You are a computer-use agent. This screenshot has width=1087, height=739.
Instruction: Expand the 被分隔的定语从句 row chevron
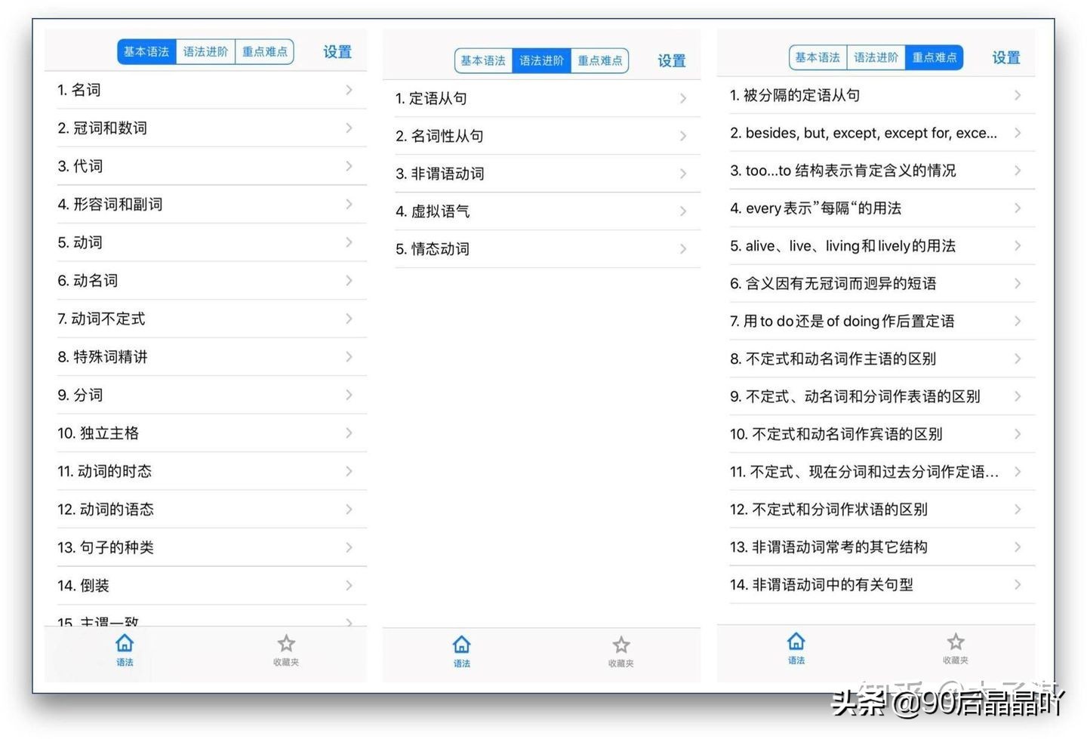pos(1017,96)
